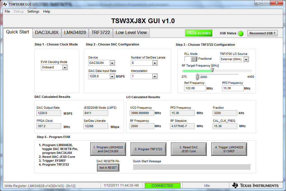Click the Reconnect USB ? button

coord(262,33)
